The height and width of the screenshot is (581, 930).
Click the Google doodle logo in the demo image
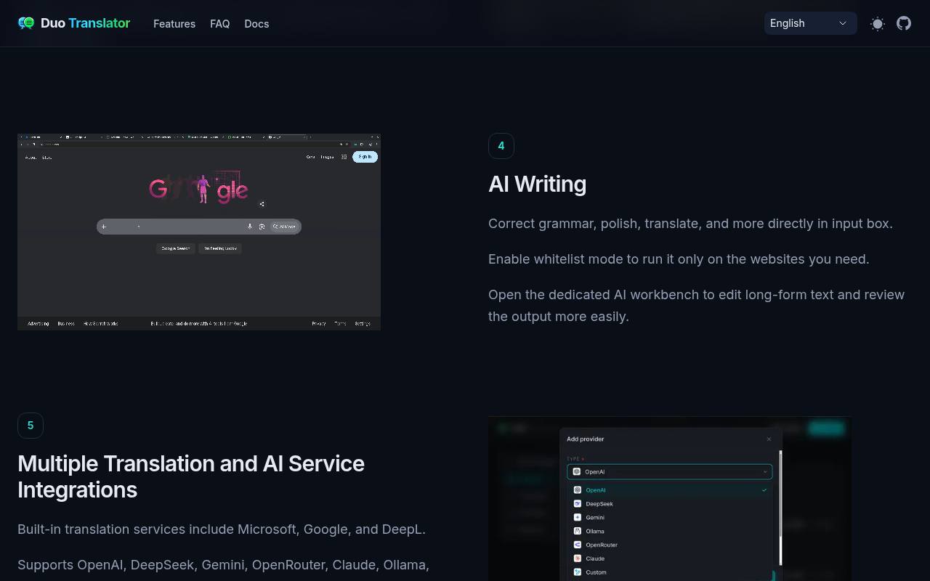[199, 188]
